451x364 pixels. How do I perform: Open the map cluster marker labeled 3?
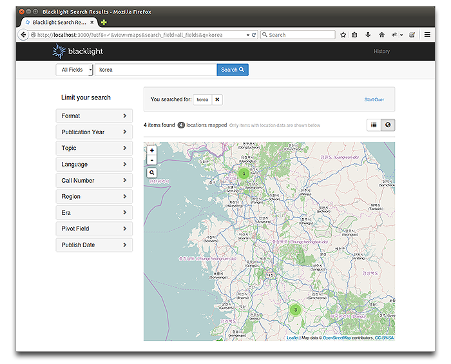point(295,310)
